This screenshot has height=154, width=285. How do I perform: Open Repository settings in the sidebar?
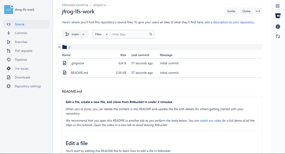tap(26, 86)
